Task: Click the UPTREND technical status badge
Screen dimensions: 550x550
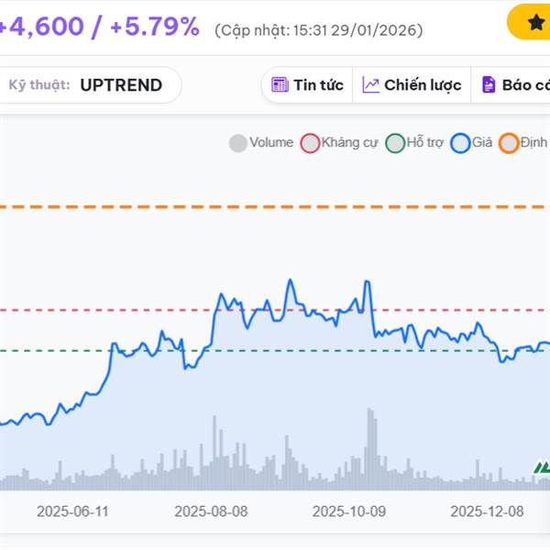Action: click(x=121, y=85)
